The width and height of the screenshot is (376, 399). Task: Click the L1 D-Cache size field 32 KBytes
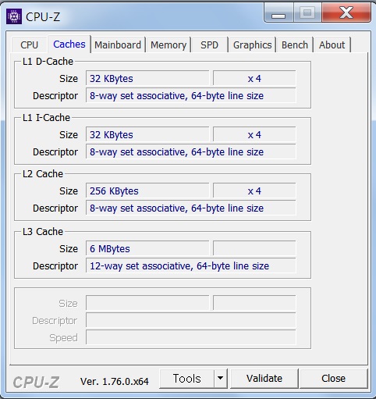tap(147, 78)
